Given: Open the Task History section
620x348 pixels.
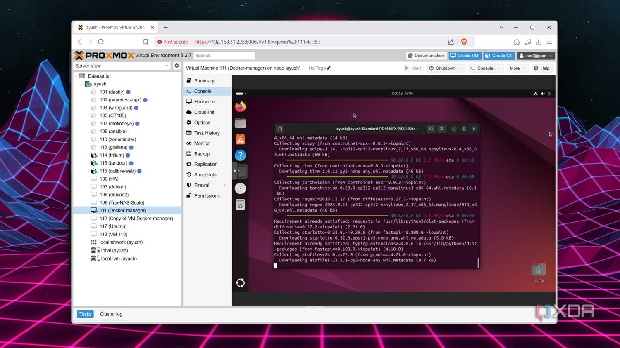Looking at the screenshot, I should [207, 133].
